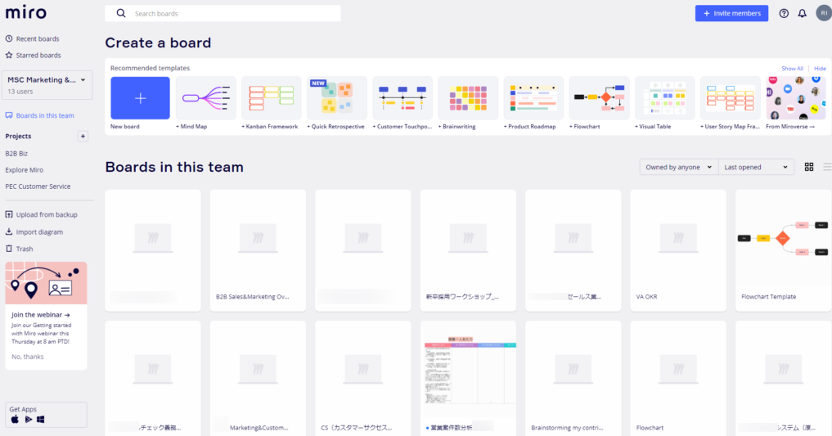The width and height of the screenshot is (832, 436).
Task: Choose the Kanban Framework template
Action: click(x=271, y=98)
